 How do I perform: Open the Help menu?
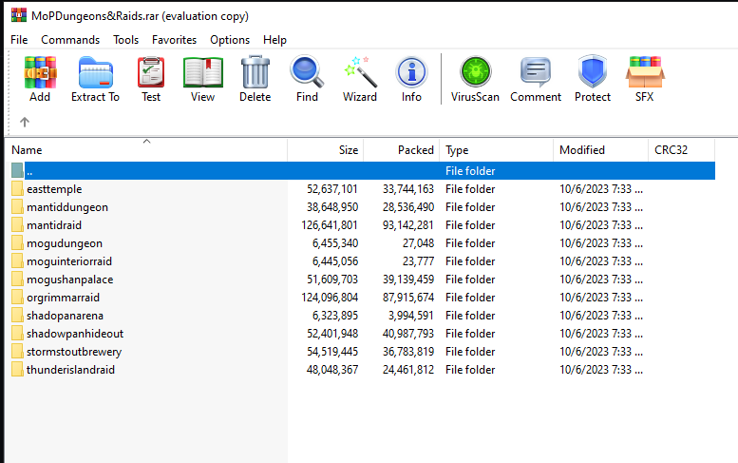click(x=274, y=40)
